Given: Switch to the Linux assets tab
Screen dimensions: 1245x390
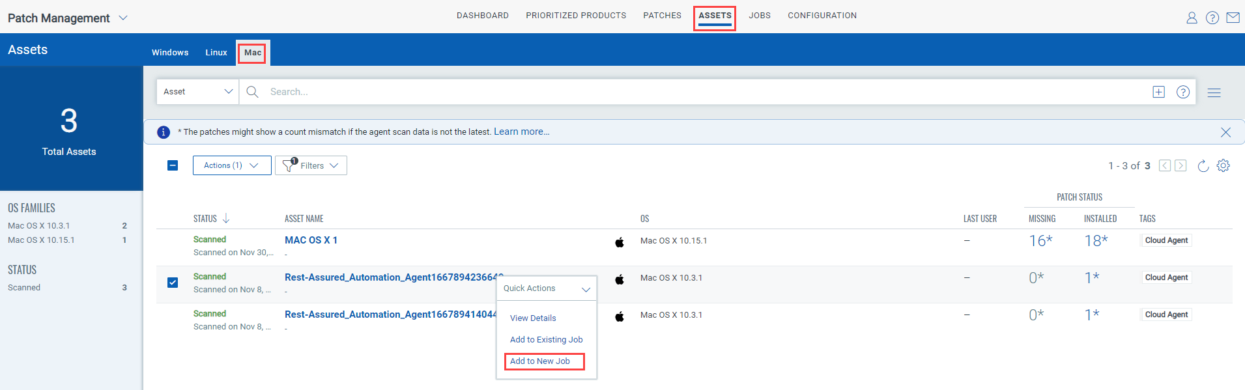Looking at the screenshot, I should (216, 52).
